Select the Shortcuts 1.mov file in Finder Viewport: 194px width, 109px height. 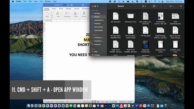[x=131, y=18]
